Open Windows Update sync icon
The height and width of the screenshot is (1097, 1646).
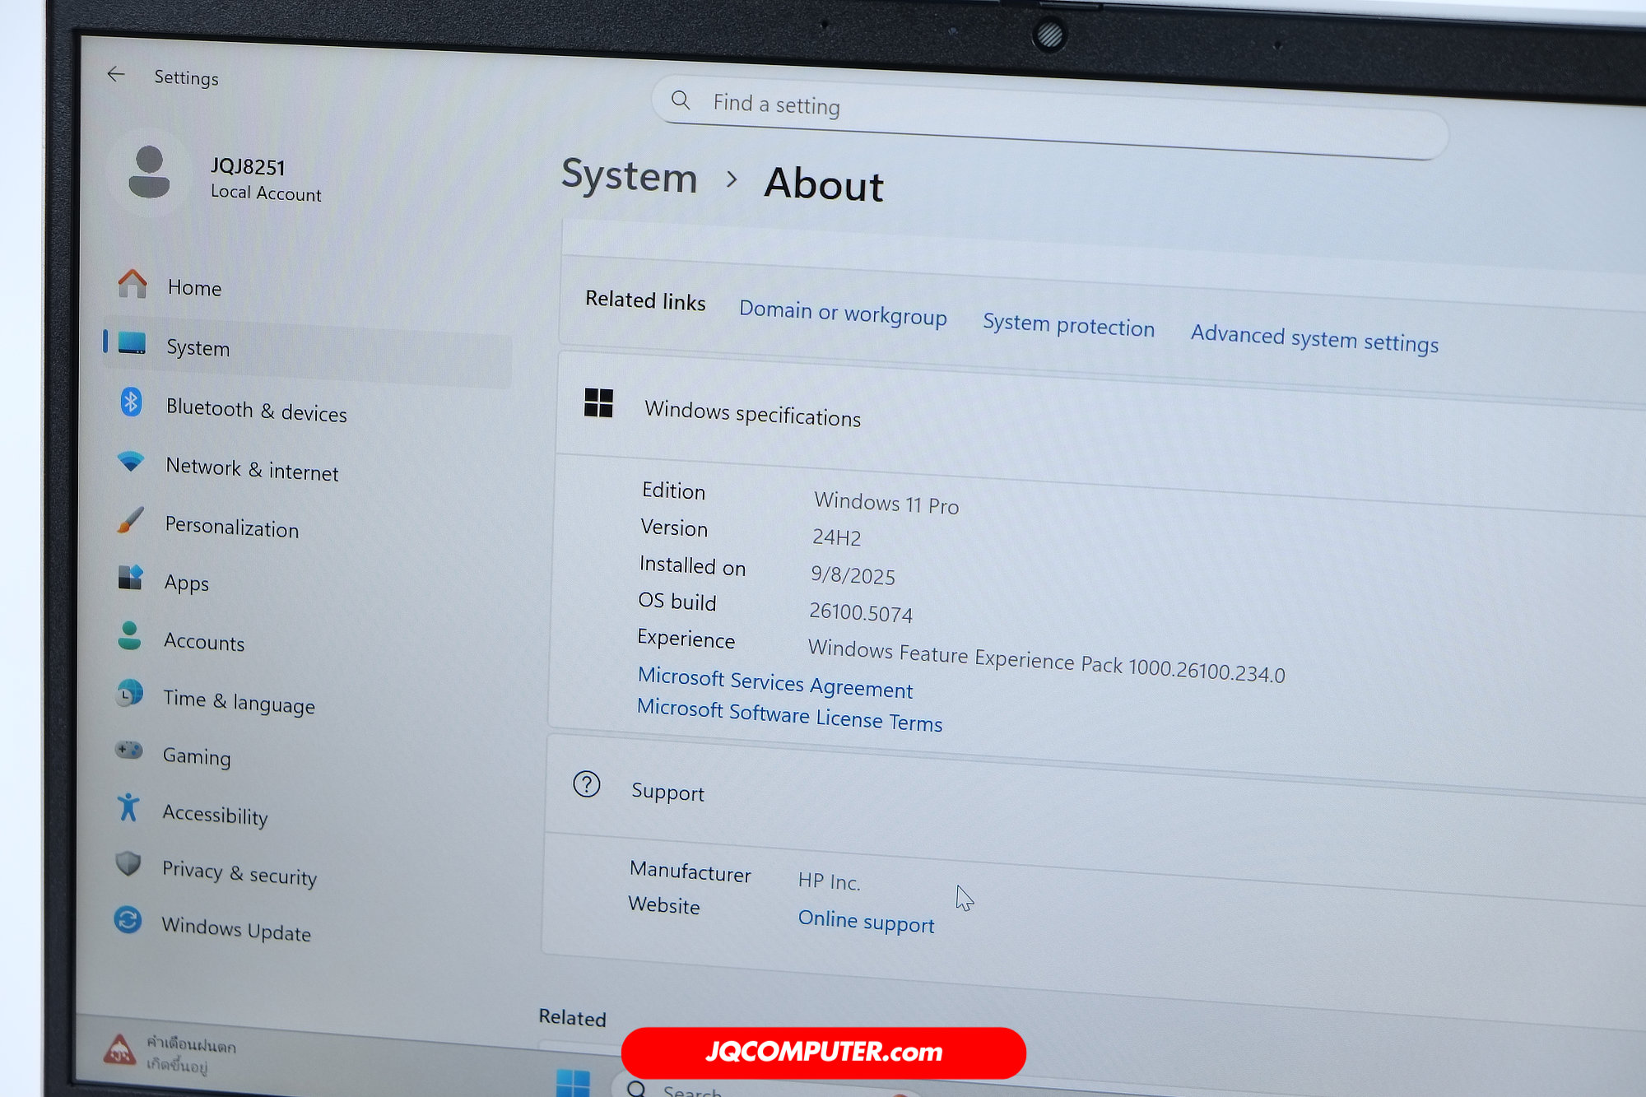[128, 919]
